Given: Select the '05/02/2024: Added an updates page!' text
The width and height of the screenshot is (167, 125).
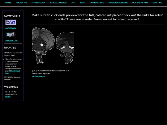Looking at the screenshot, I should (13, 54).
